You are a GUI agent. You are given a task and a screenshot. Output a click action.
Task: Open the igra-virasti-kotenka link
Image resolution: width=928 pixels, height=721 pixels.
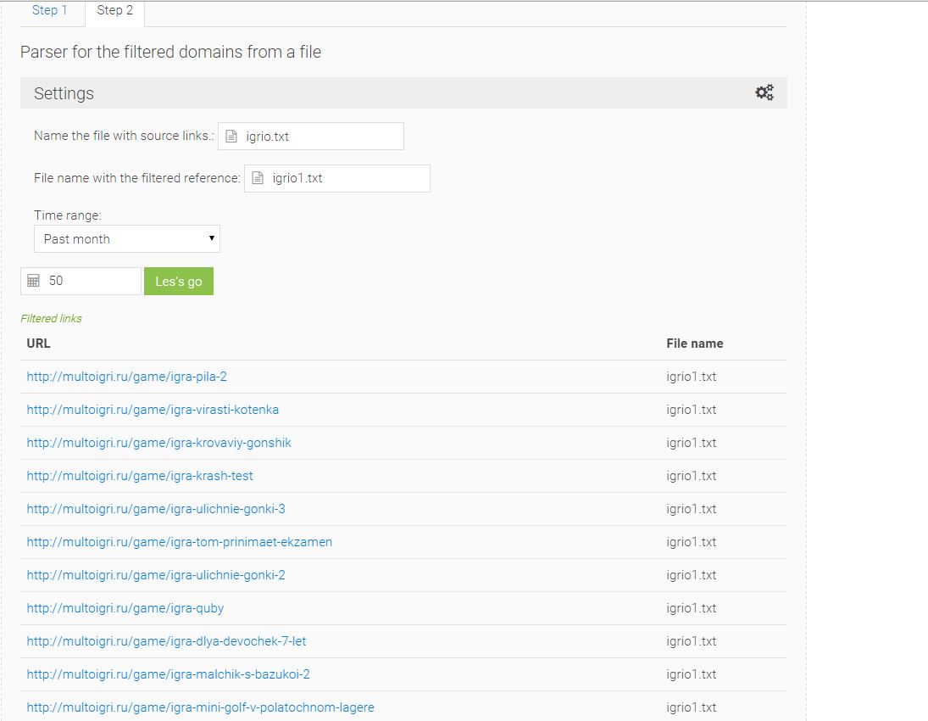pos(153,410)
